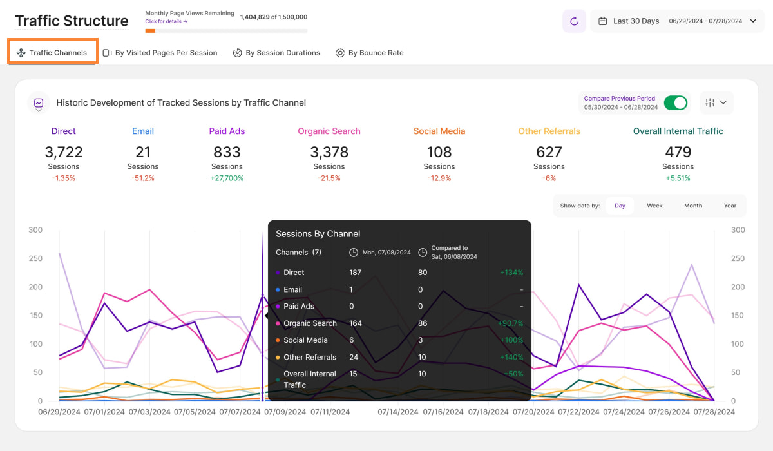The width and height of the screenshot is (773, 451).
Task: Disable the Compare Previous Period toggle
Action: click(x=676, y=102)
